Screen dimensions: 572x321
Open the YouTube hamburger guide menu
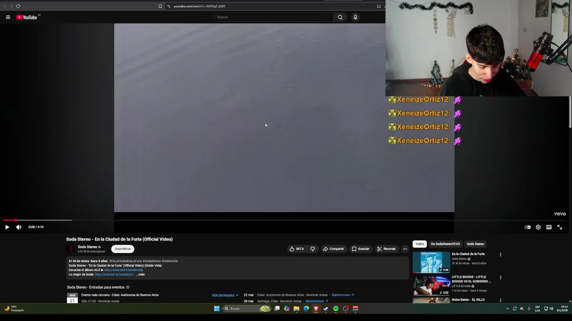tap(8, 17)
